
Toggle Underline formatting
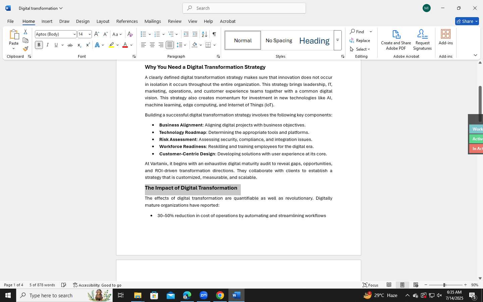click(x=56, y=45)
